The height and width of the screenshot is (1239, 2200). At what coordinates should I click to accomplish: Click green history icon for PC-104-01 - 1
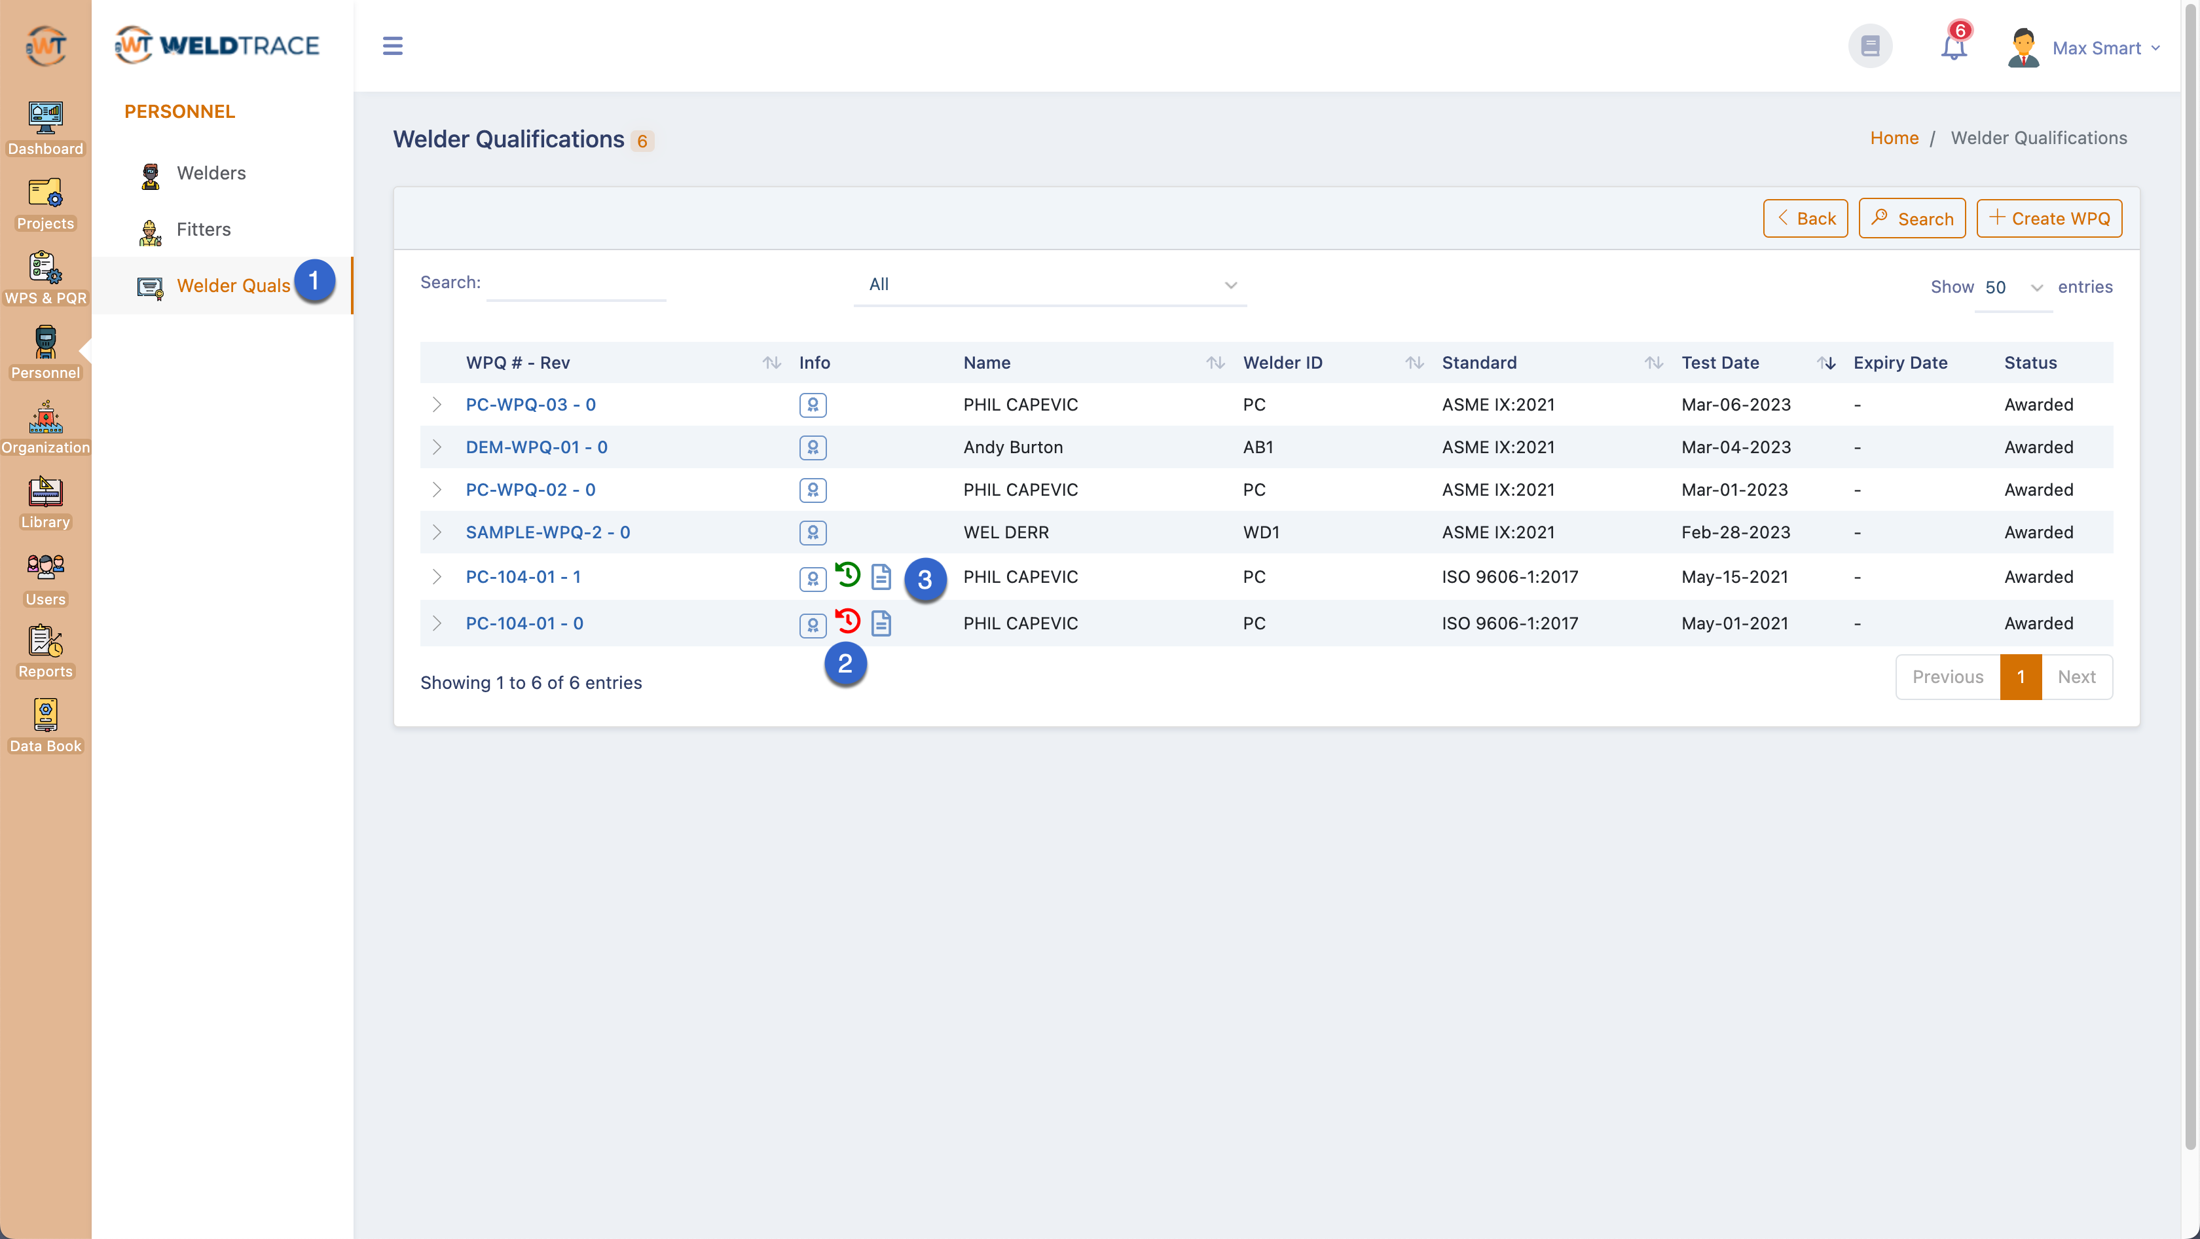(847, 575)
